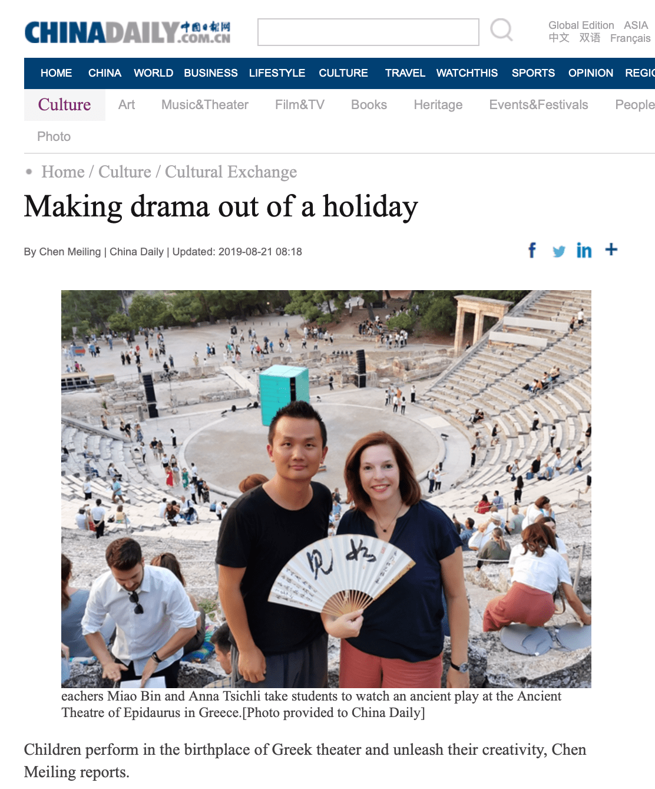The image size is (655, 789).
Task: Share article via Twitter bird icon
Action: pos(558,251)
